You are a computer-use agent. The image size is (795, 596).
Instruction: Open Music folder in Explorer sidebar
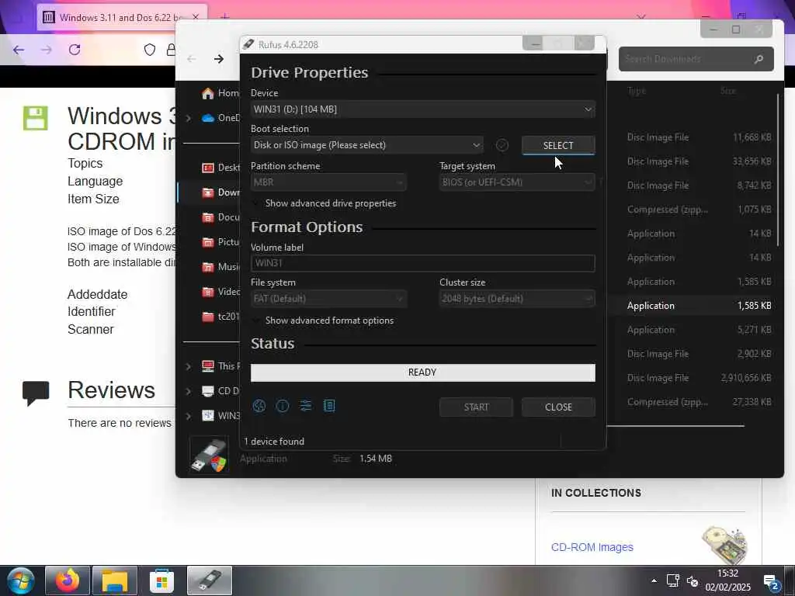220,267
